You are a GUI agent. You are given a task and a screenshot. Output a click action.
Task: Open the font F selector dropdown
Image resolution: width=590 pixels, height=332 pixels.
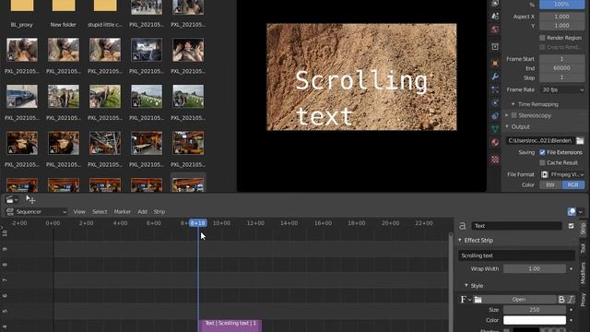click(x=466, y=300)
